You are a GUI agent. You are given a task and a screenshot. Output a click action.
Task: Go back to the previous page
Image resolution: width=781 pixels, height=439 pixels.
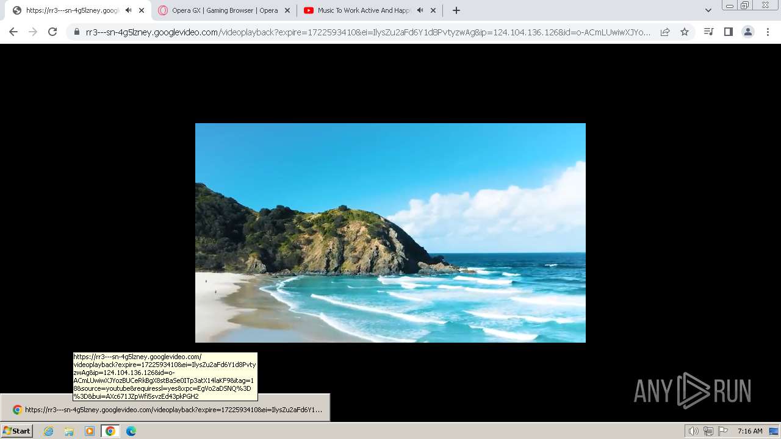(x=13, y=32)
